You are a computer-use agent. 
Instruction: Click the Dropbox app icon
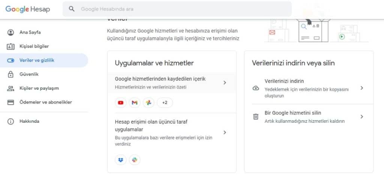[121, 160]
